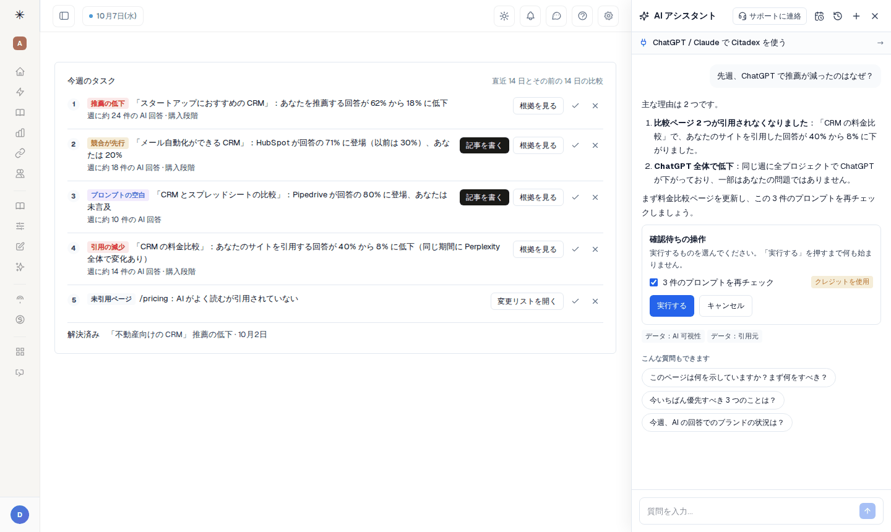This screenshot has width=891, height=532.
Task: Open the sparkle sidebar icon
Action: pyautogui.click(x=20, y=267)
